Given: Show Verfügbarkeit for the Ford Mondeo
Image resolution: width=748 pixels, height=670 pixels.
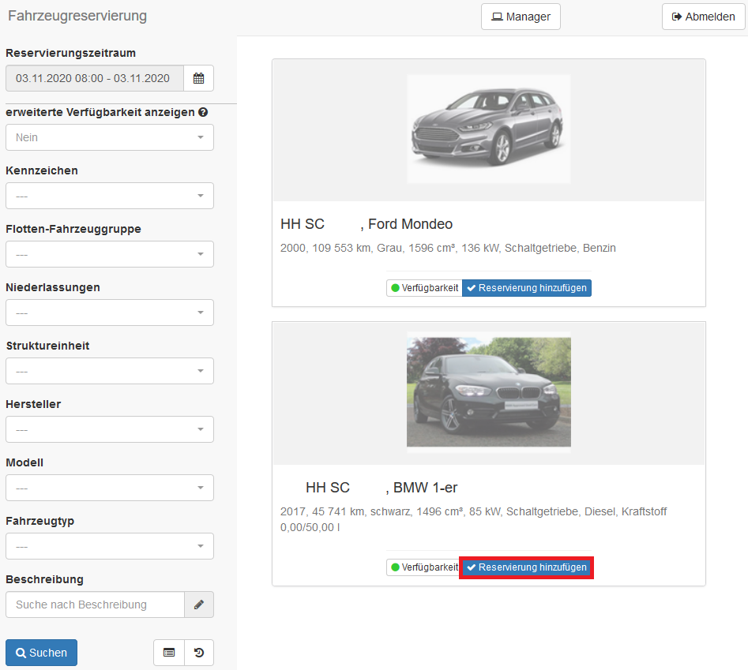Looking at the screenshot, I should (x=424, y=288).
